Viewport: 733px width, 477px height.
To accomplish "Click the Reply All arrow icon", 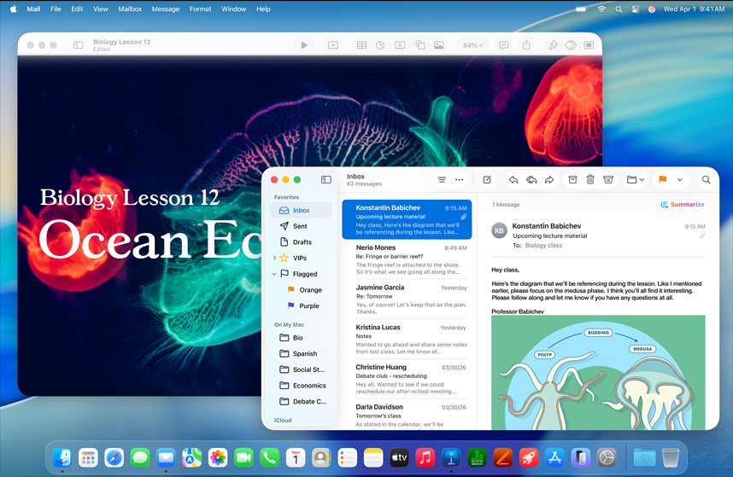I will click(x=531, y=180).
